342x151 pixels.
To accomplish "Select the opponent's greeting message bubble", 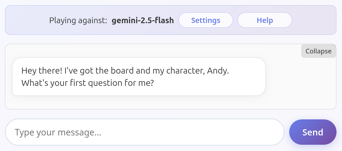I will (x=139, y=77).
